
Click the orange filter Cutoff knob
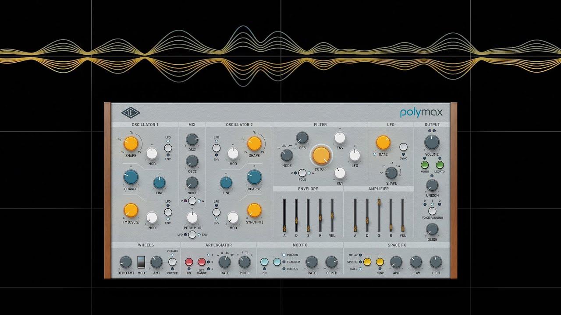[321, 155]
